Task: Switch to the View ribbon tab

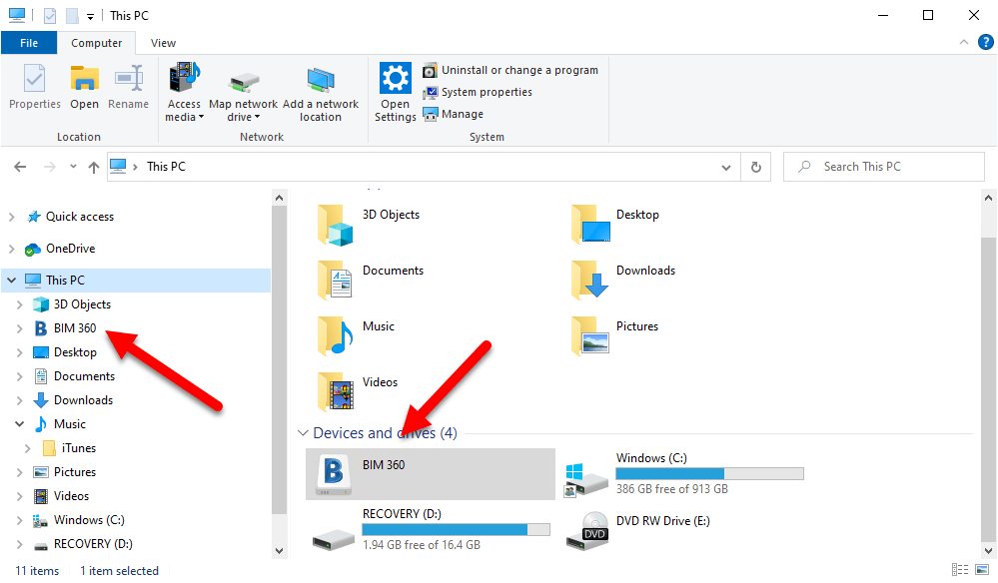Action: click(163, 43)
